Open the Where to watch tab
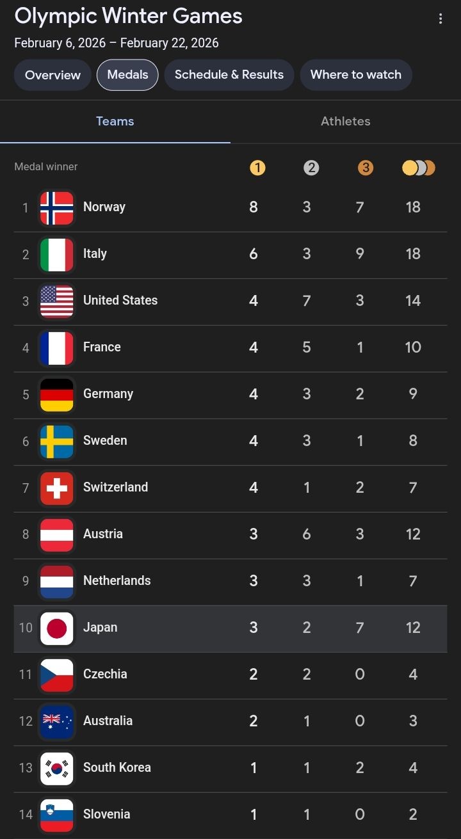The width and height of the screenshot is (461, 839). 356,75
